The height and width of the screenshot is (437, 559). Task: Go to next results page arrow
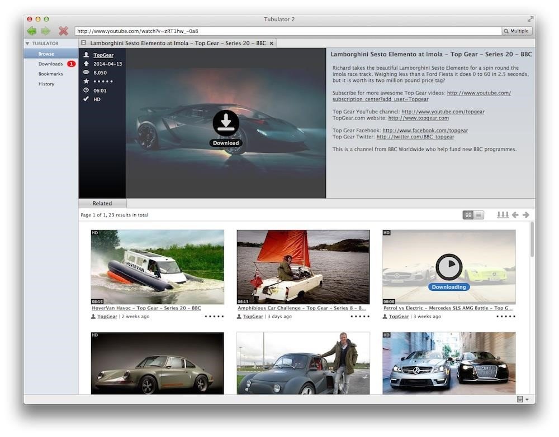(x=526, y=214)
